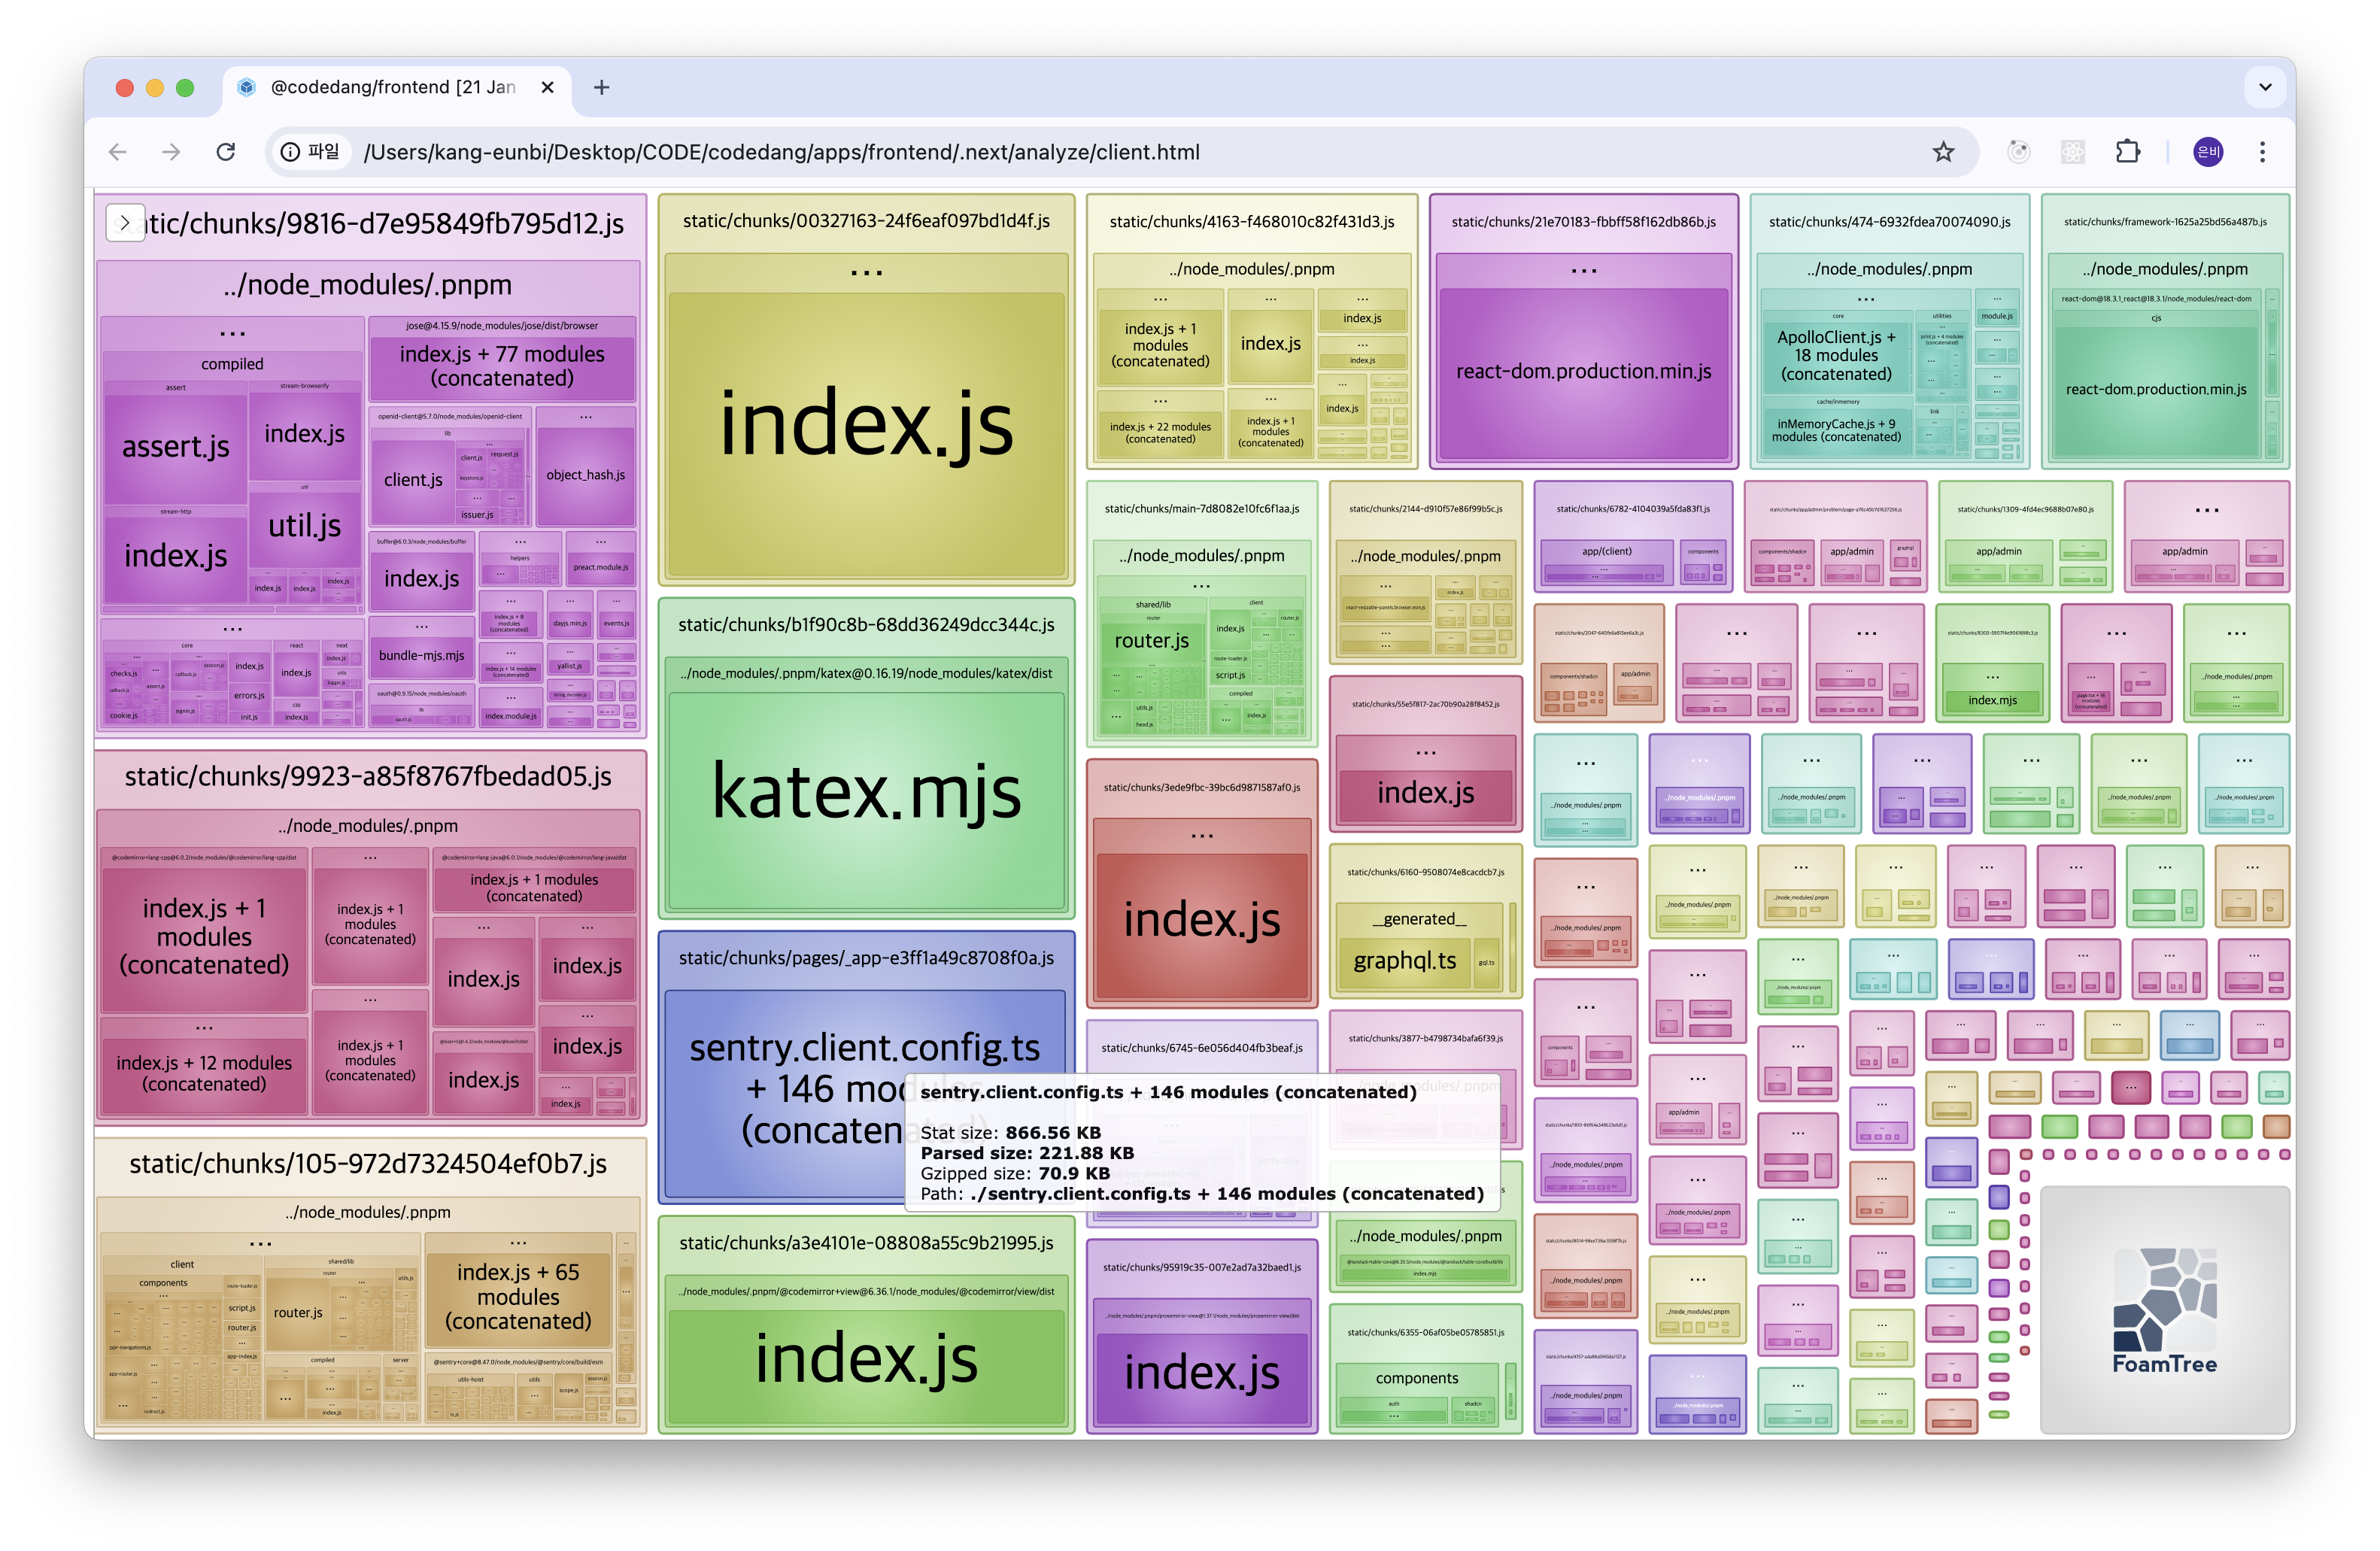This screenshot has height=1551, width=2380.
Task: Open the React DevTools extension icon
Action: click(2073, 152)
